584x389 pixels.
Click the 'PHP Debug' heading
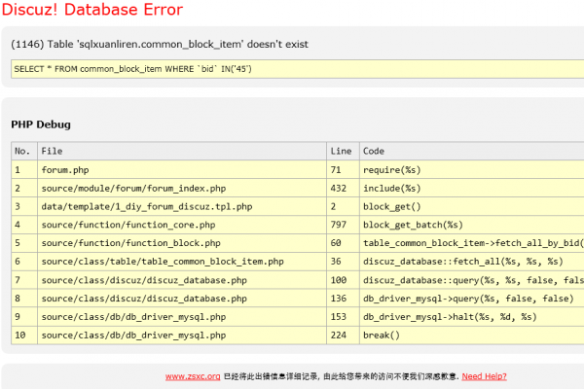click(41, 124)
